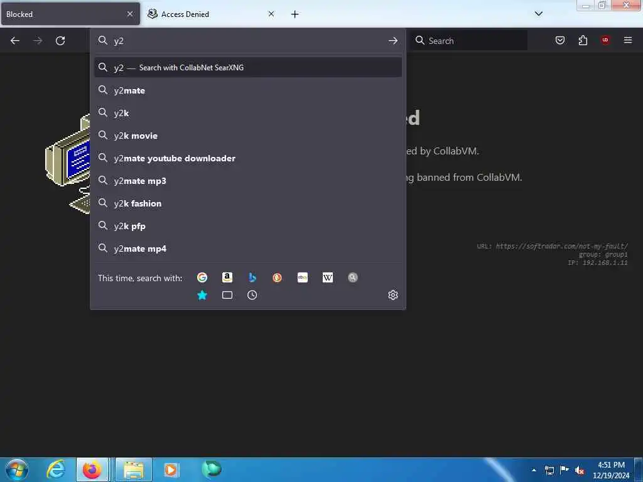Open the Windows Start menu

click(17, 469)
